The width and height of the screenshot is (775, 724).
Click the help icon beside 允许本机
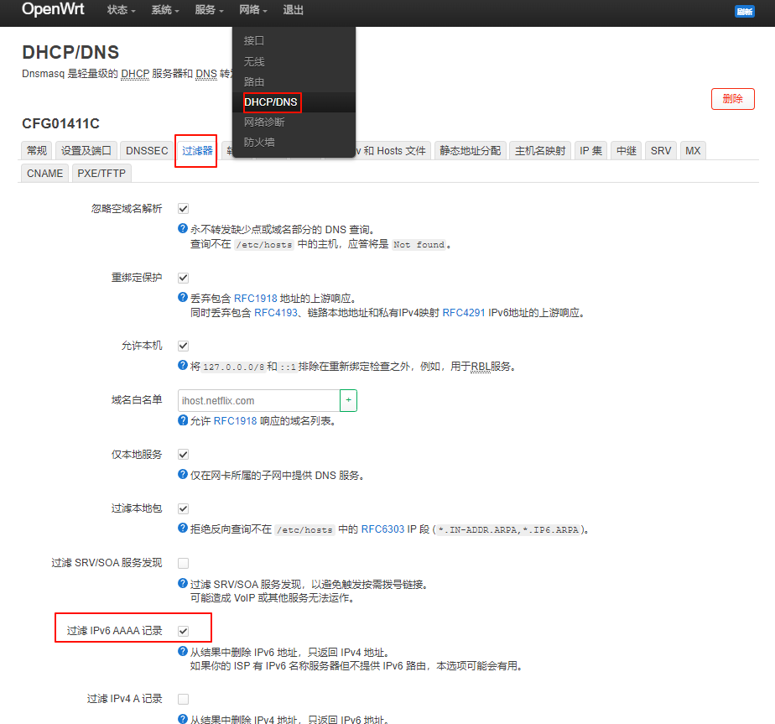[x=182, y=365]
